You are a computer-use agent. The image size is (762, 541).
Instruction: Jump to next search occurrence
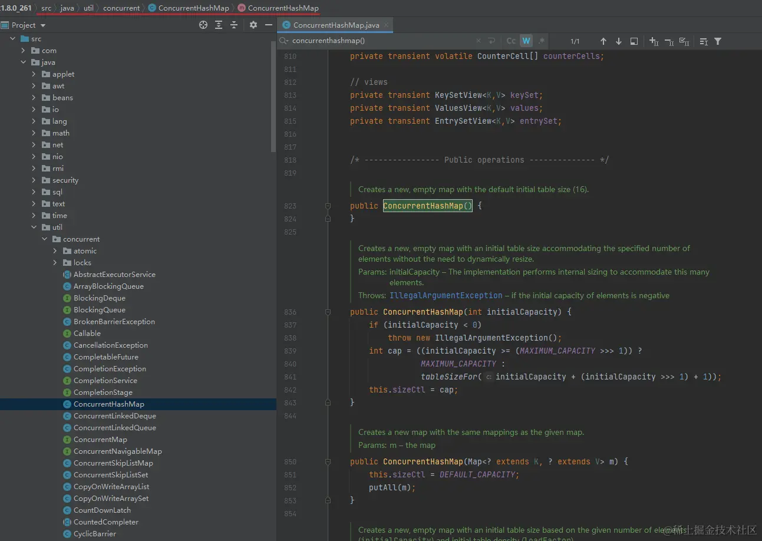tap(618, 41)
